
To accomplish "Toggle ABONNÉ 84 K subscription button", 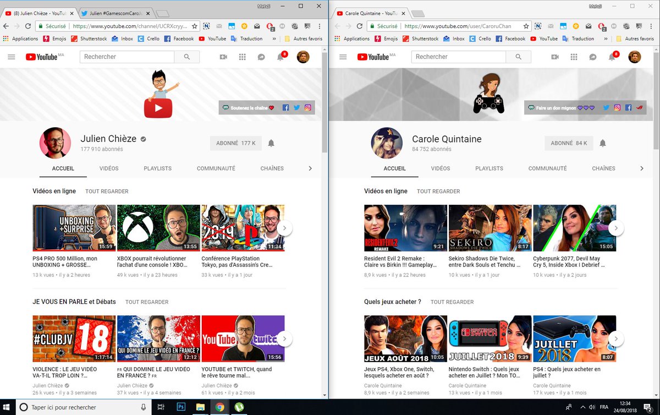I will pyautogui.click(x=569, y=143).
